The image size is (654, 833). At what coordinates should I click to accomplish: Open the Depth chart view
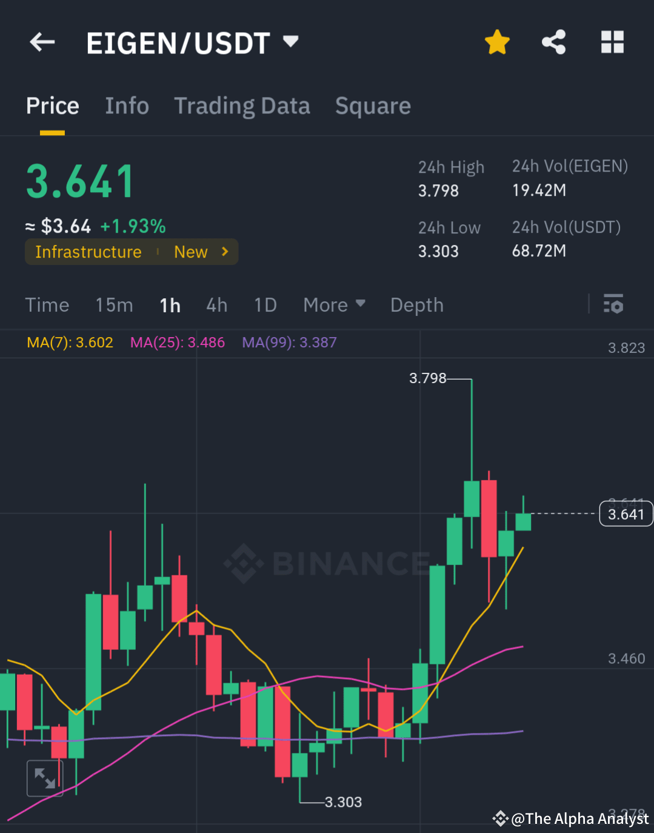tap(416, 305)
